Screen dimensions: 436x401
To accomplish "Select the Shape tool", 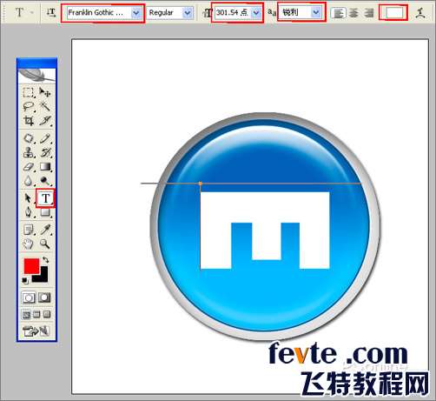I will [45, 213].
